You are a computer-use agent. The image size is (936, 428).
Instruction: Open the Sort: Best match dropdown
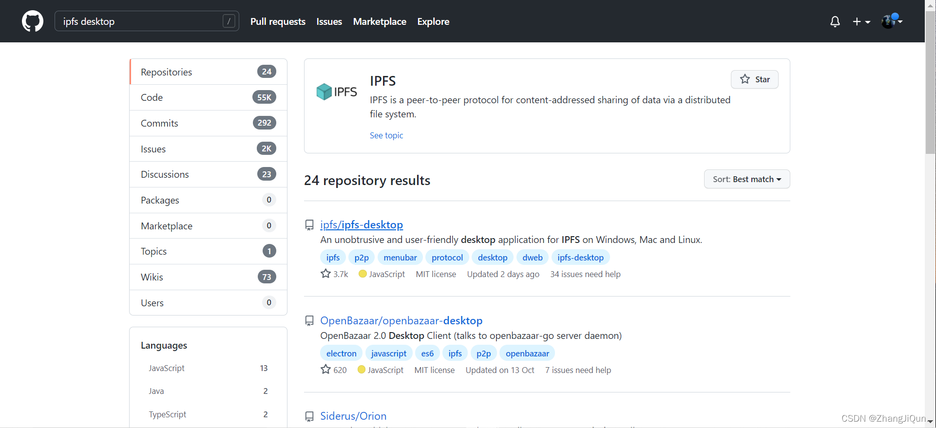747,179
